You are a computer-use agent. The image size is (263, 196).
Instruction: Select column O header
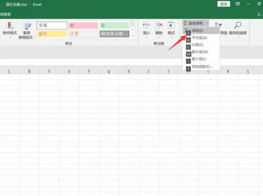click(x=69, y=72)
